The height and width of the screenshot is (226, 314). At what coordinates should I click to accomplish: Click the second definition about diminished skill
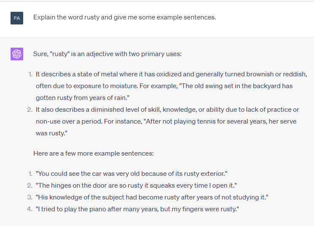tap(167, 121)
